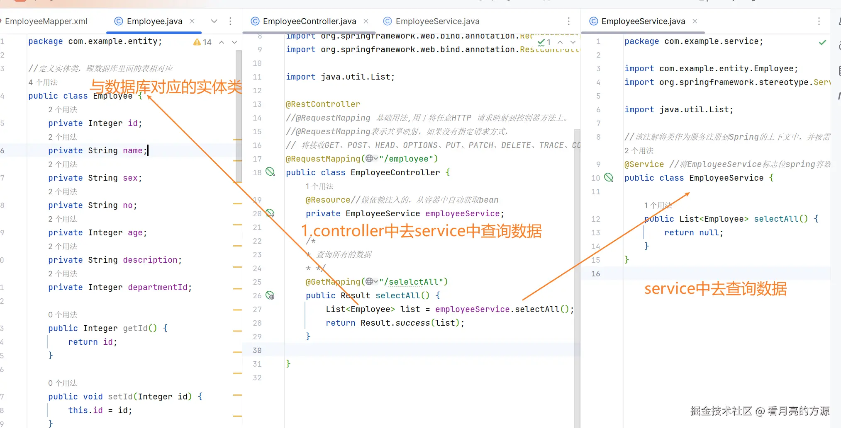Click the "0 个用法" hint above getId()

pos(63,314)
